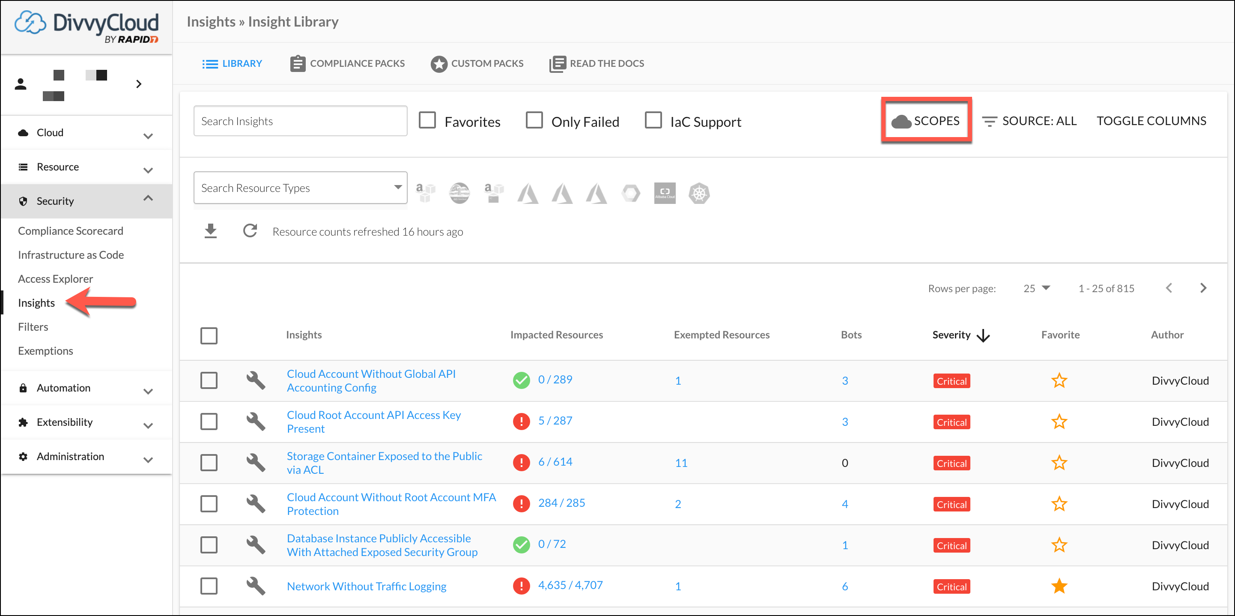
Task: Open impacted resources 284 / 285 link
Action: [561, 503]
